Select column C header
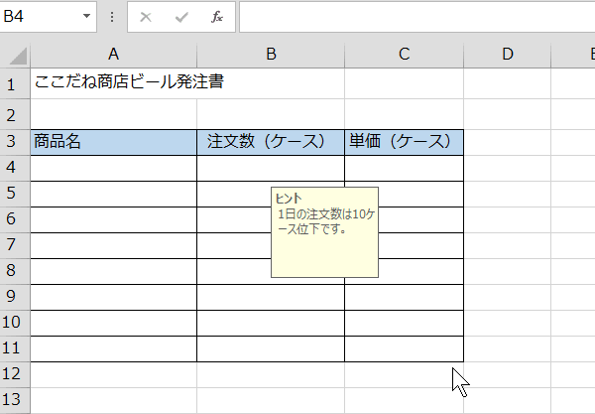Viewport: 595px width, 414px height. [x=404, y=54]
